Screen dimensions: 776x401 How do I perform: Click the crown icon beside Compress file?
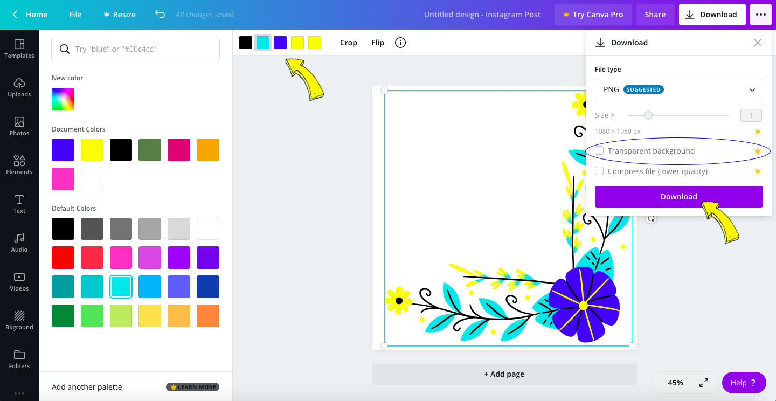tap(758, 171)
